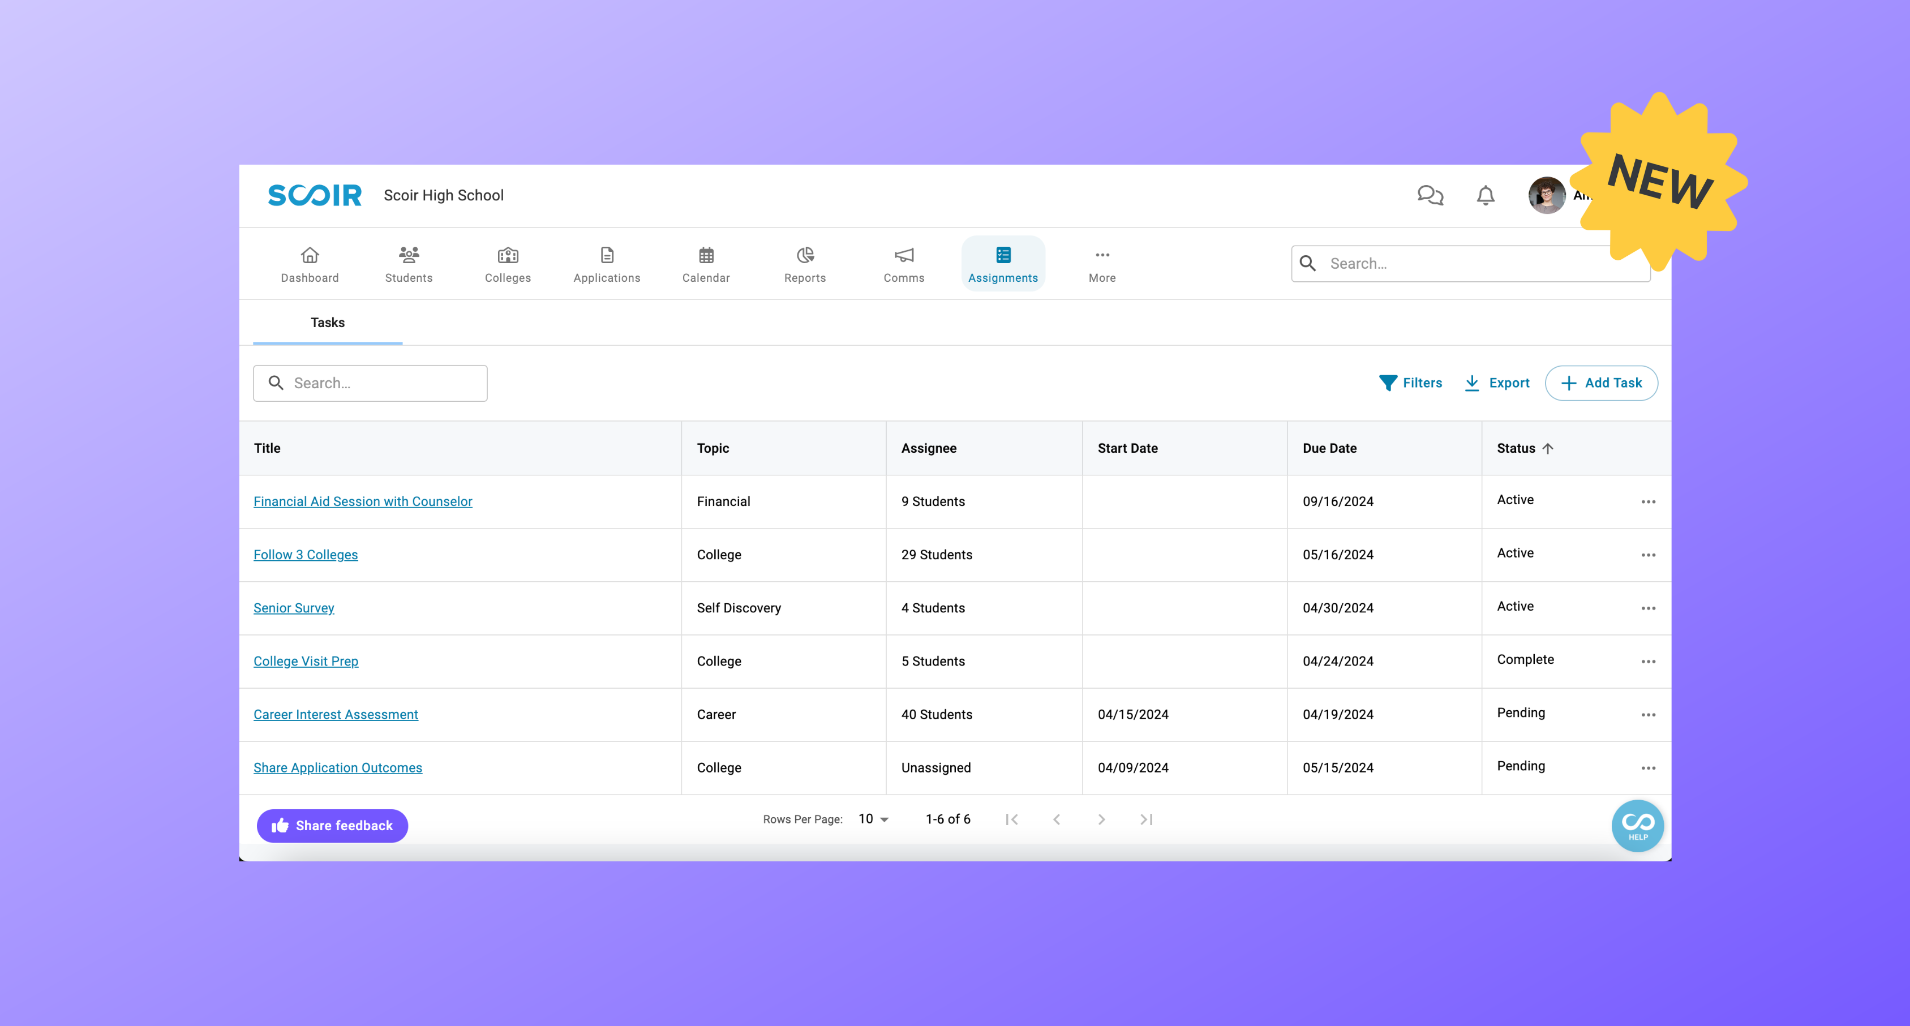
Task: Switch to the Tasks tab
Action: coord(328,323)
